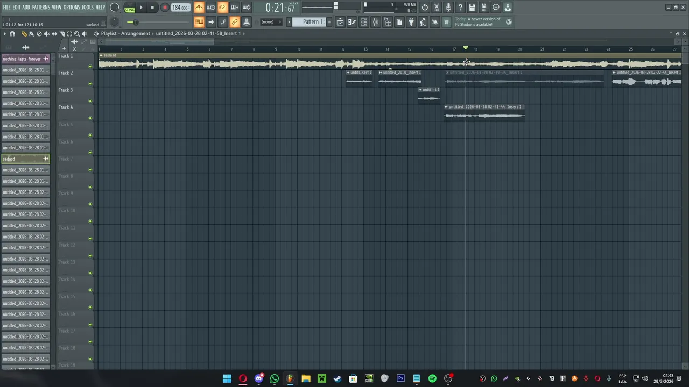The width and height of the screenshot is (689, 387).
Task: Toggle the playlist magnet snap icon
Action: [x=12, y=34]
